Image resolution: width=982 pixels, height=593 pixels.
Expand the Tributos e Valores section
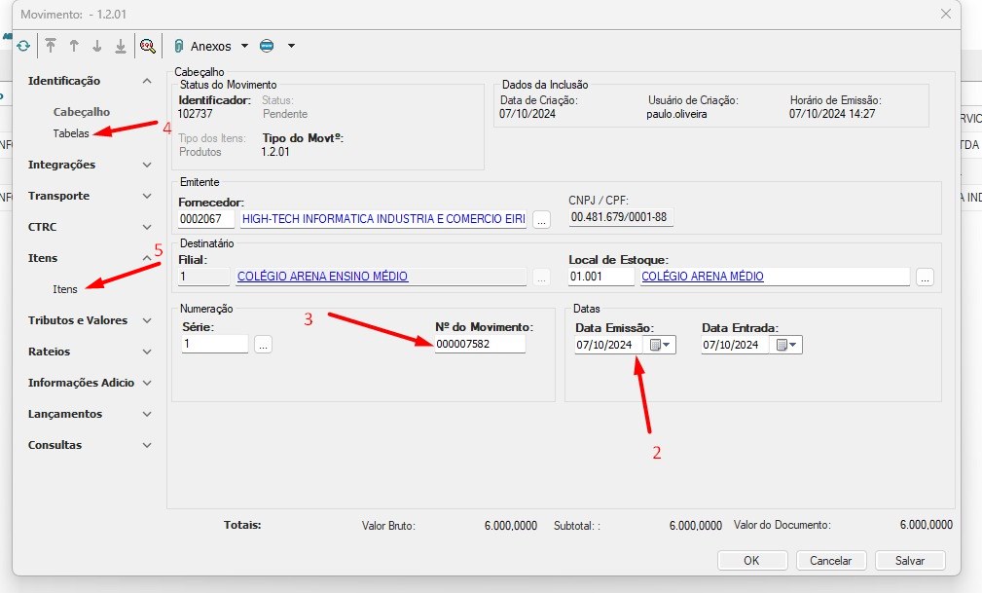click(147, 320)
